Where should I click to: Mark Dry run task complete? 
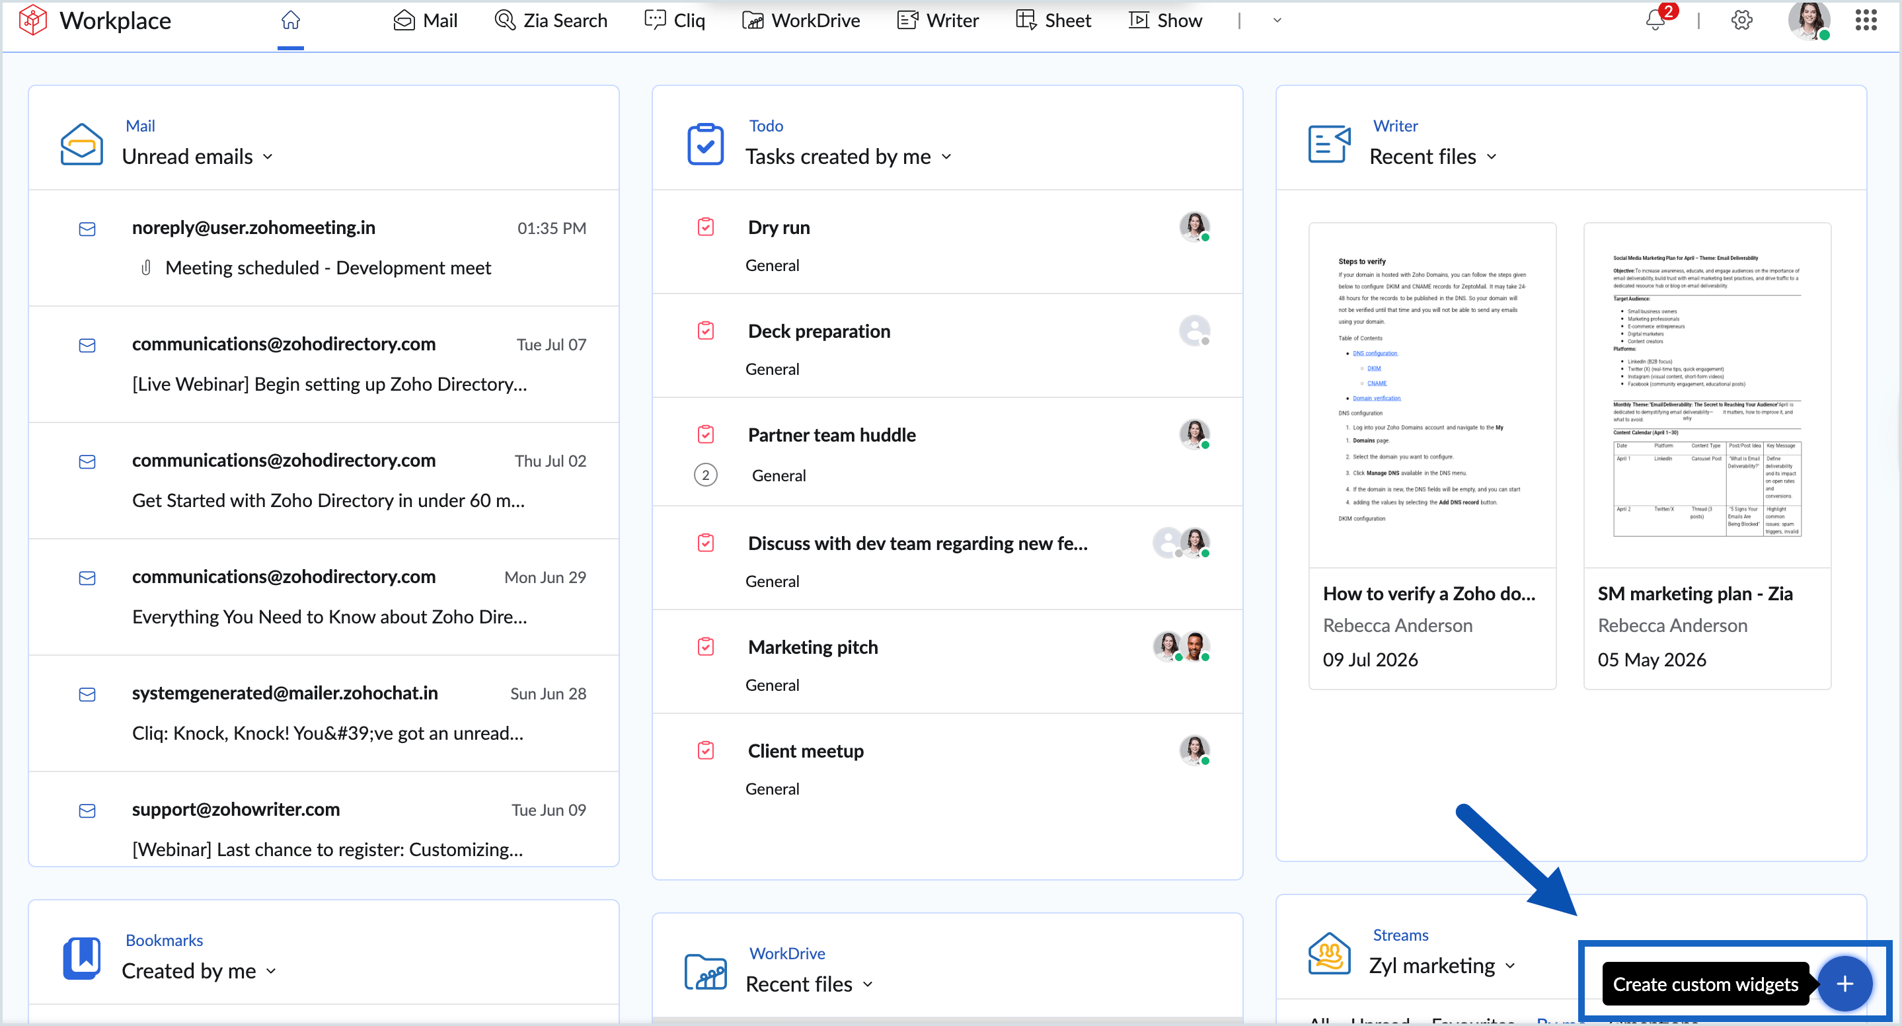(705, 227)
